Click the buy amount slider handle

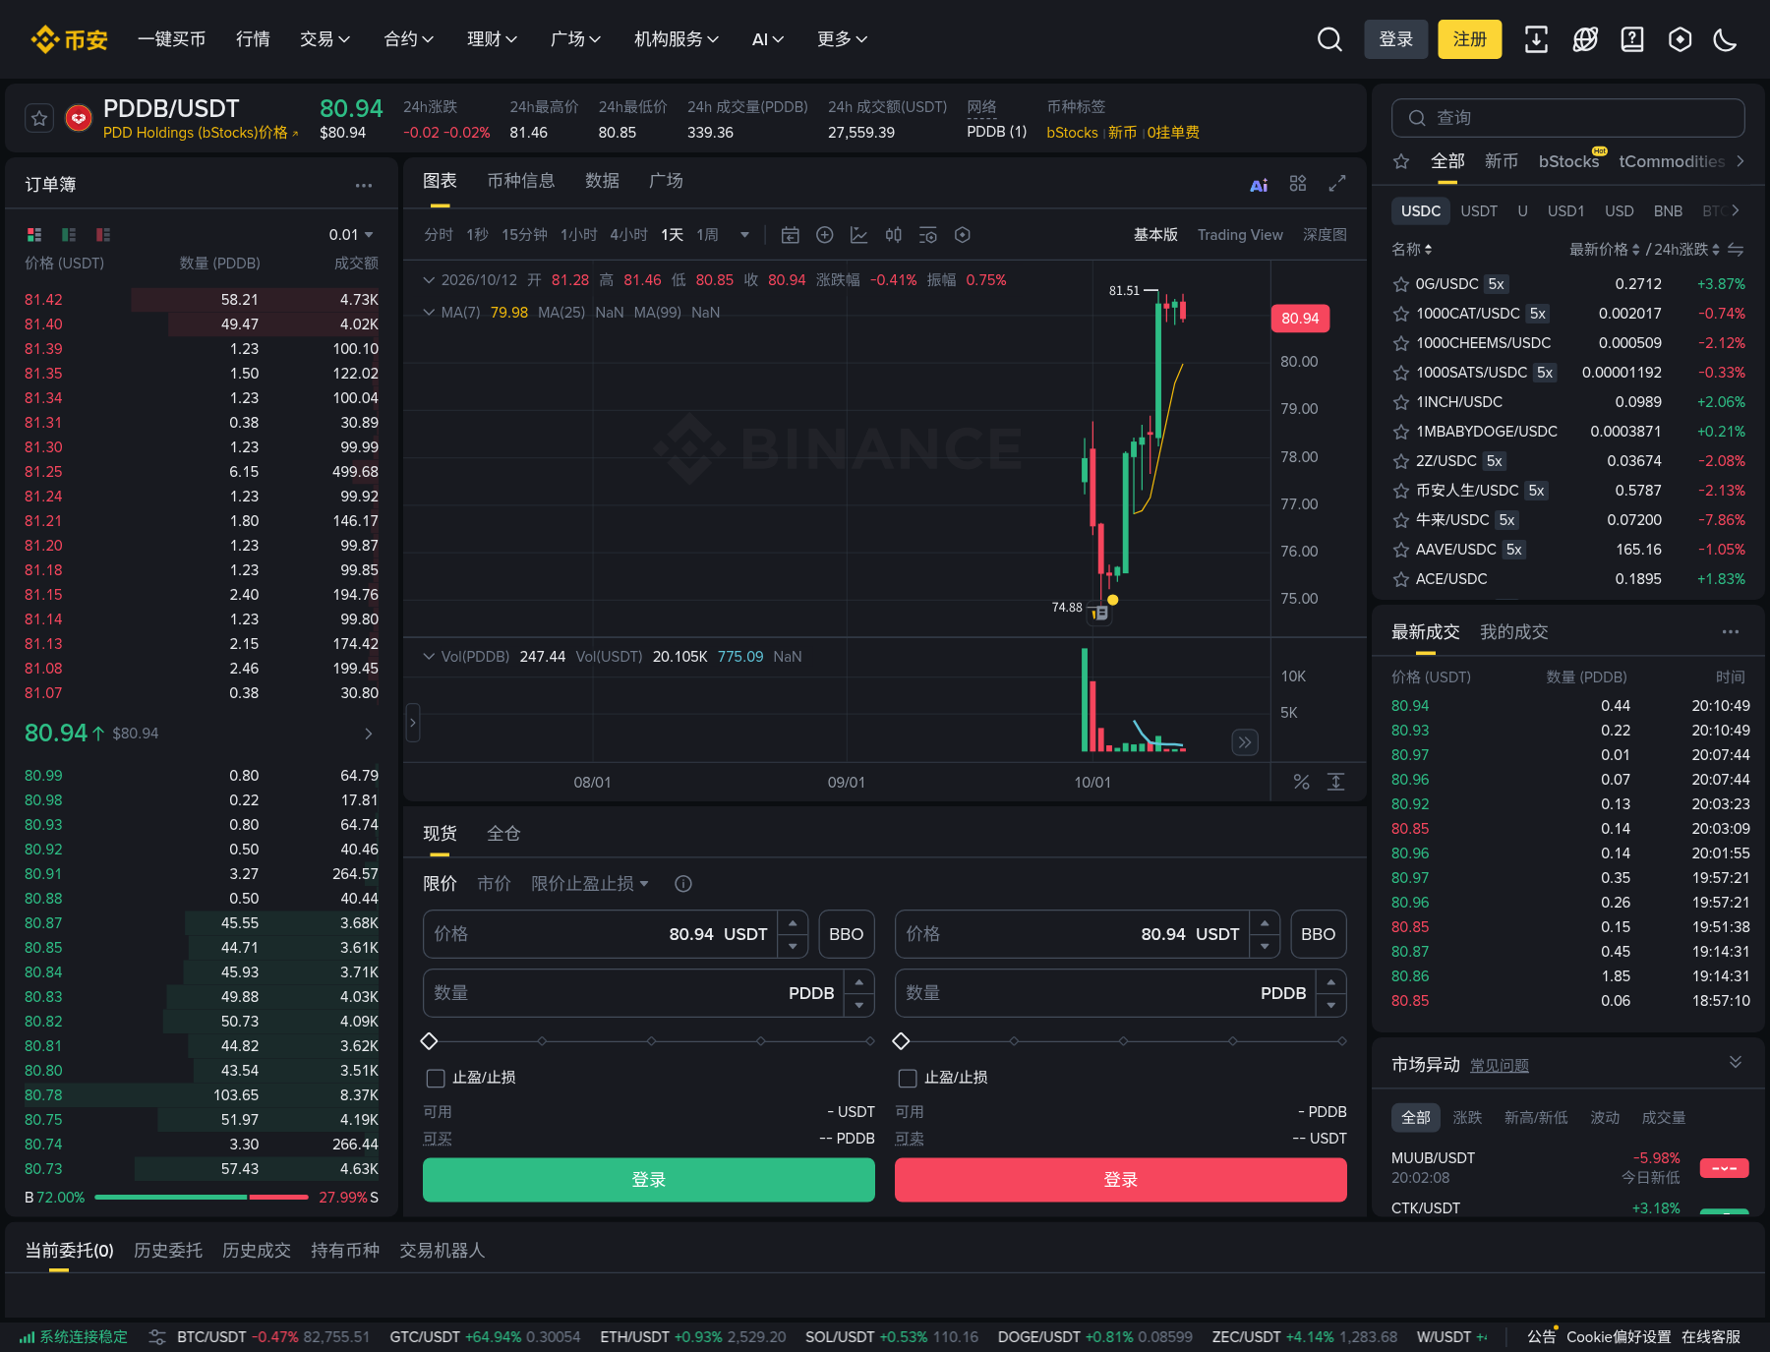(429, 1040)
